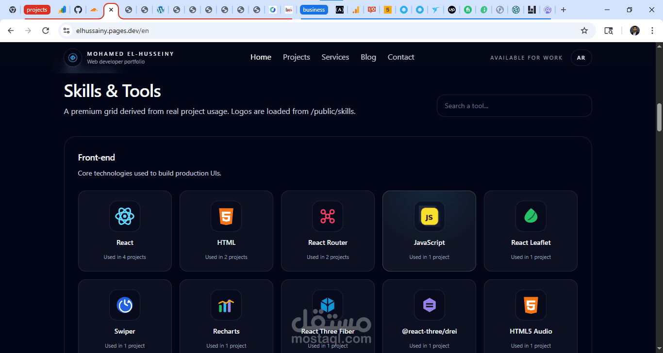Click the site logo beside Mohamed El-Husseiny

pos(73,58)
